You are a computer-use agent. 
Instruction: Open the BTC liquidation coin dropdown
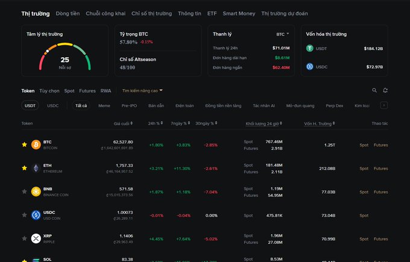283,34
